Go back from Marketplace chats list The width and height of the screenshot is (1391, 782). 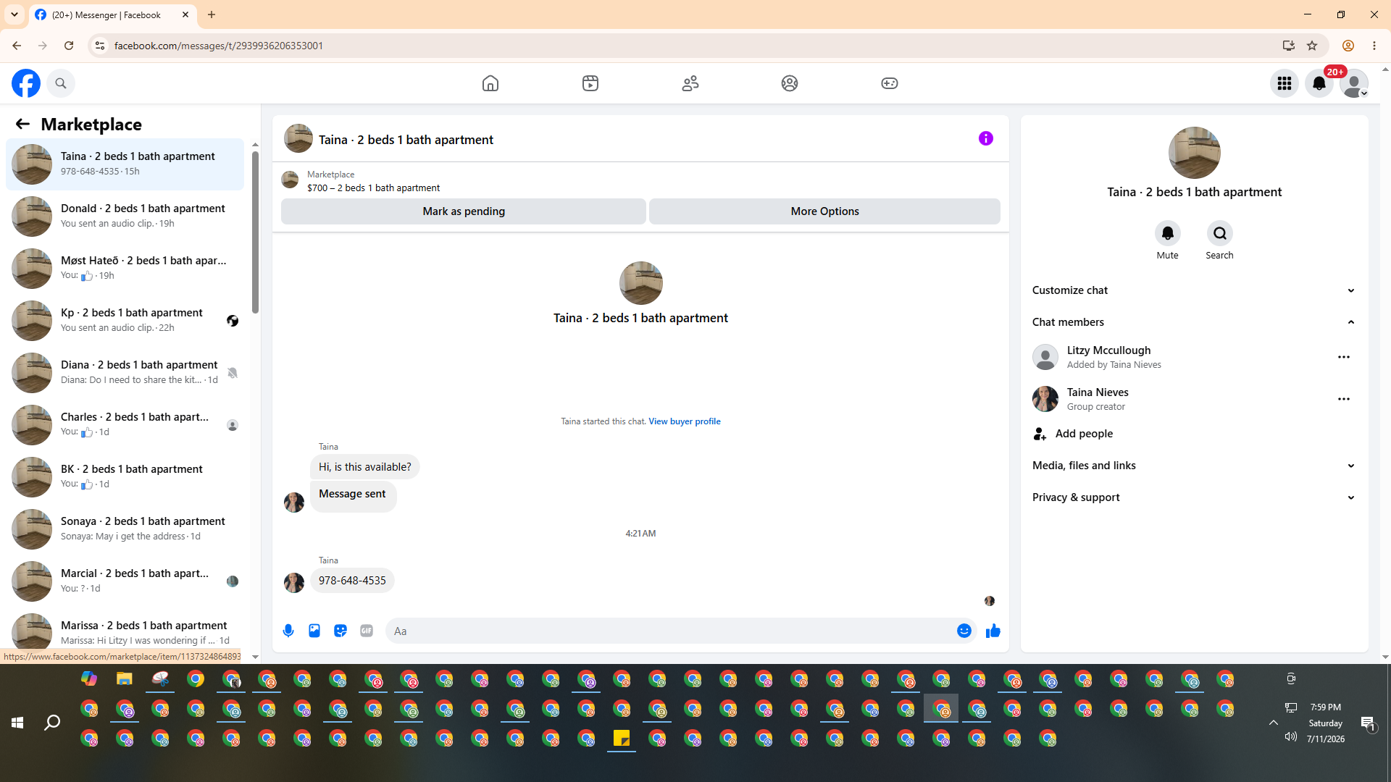coord(22,124)
